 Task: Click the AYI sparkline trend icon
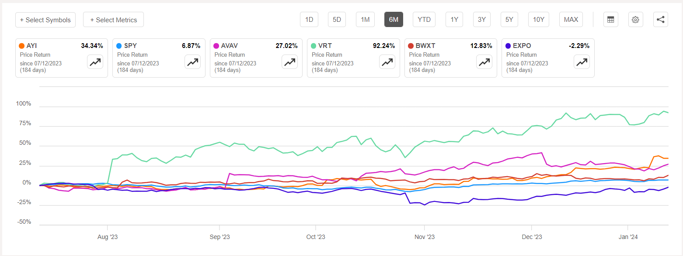click(95, 62)
